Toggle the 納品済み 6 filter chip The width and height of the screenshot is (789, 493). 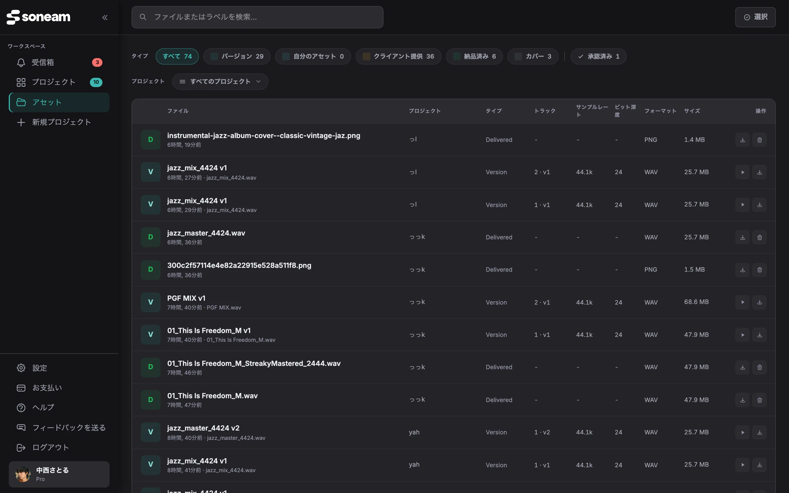[474, 56]
